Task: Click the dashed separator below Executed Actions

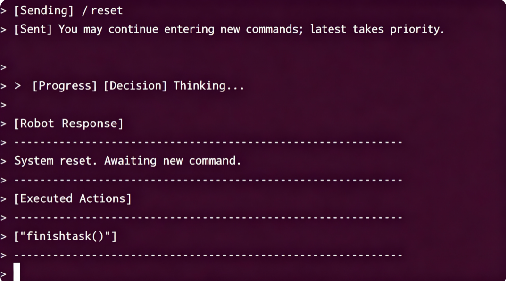Action: [x=208, y=217]
